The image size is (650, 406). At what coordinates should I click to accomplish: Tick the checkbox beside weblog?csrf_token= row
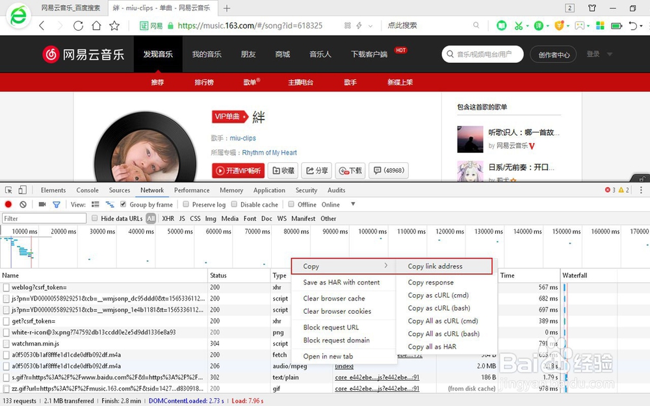[6, 288]
